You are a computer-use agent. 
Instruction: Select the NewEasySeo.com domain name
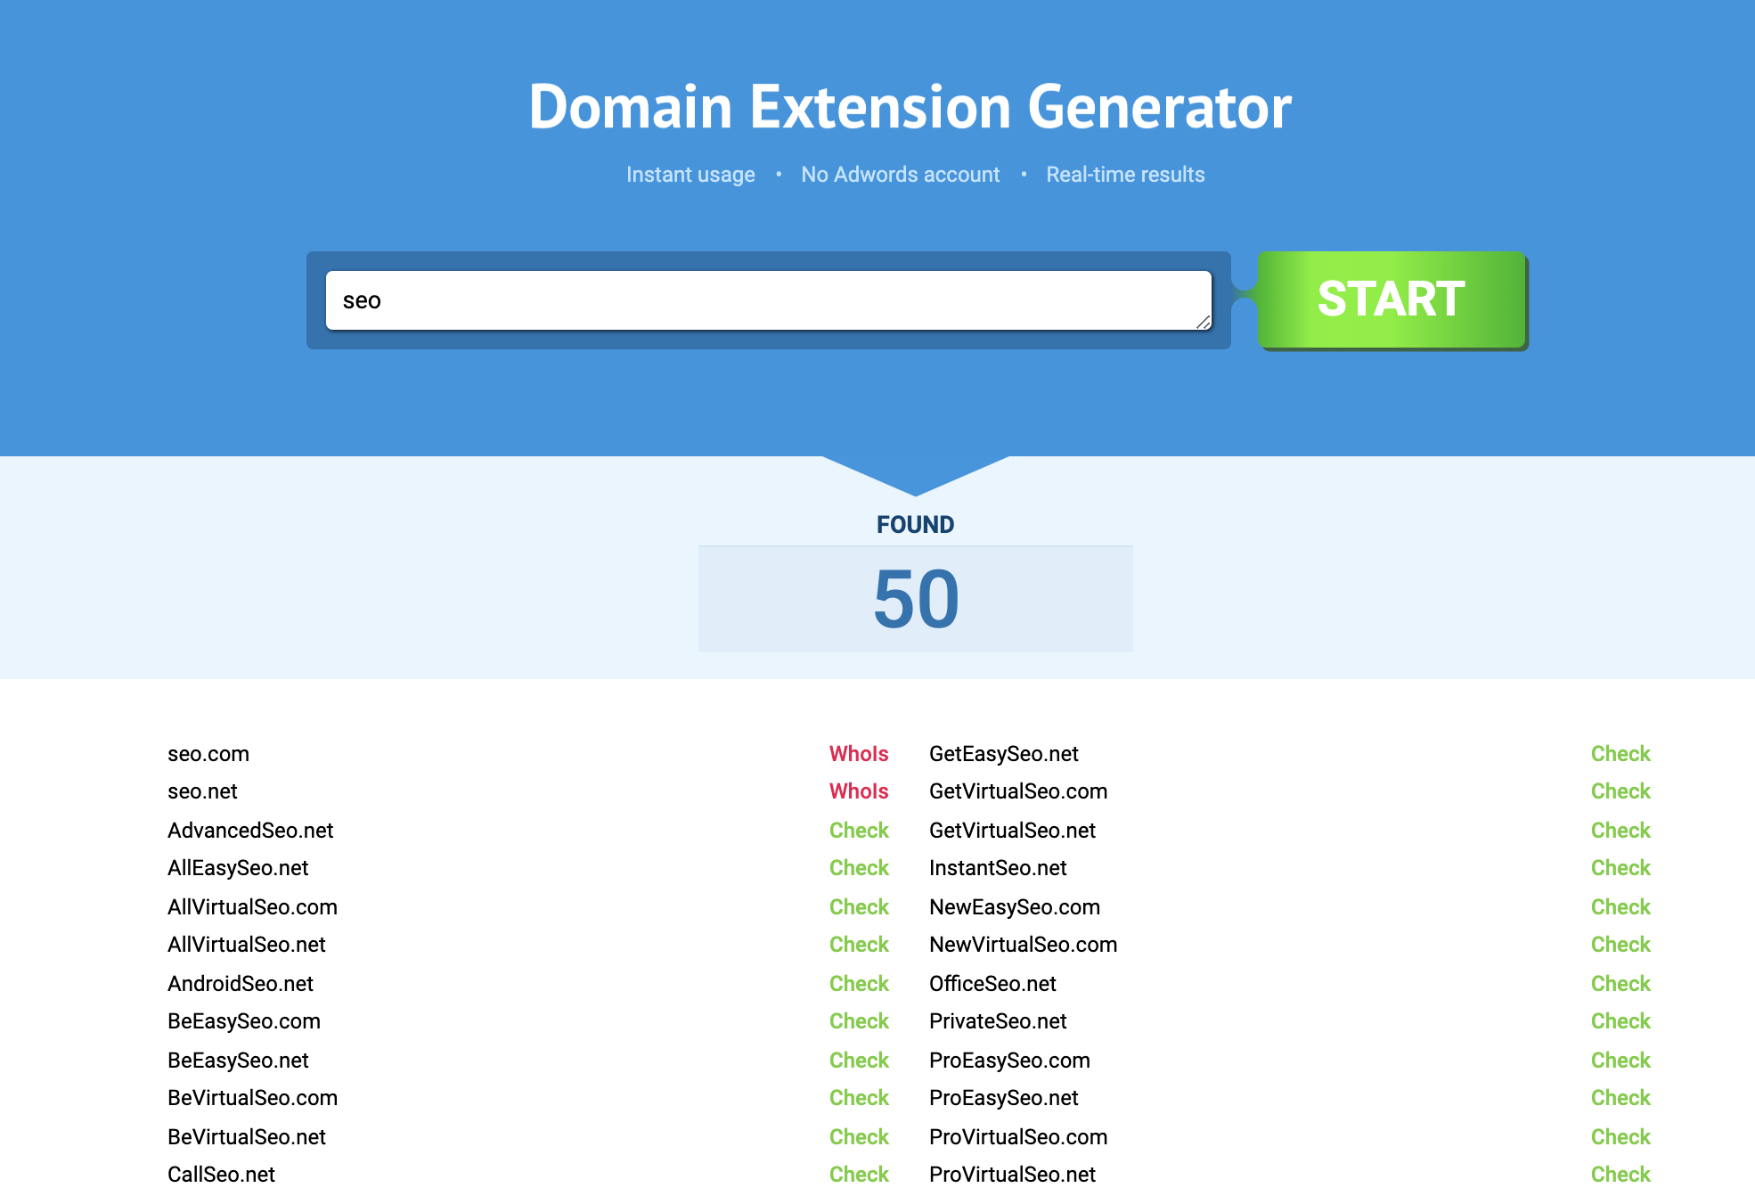click(1015, 907)
